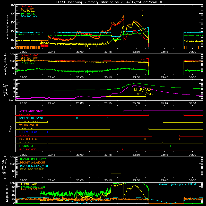Click the 23:45 tick label under the GOES panel
Image resolution: width=206 pixels, height=206 pixels.
pos(164,103)
